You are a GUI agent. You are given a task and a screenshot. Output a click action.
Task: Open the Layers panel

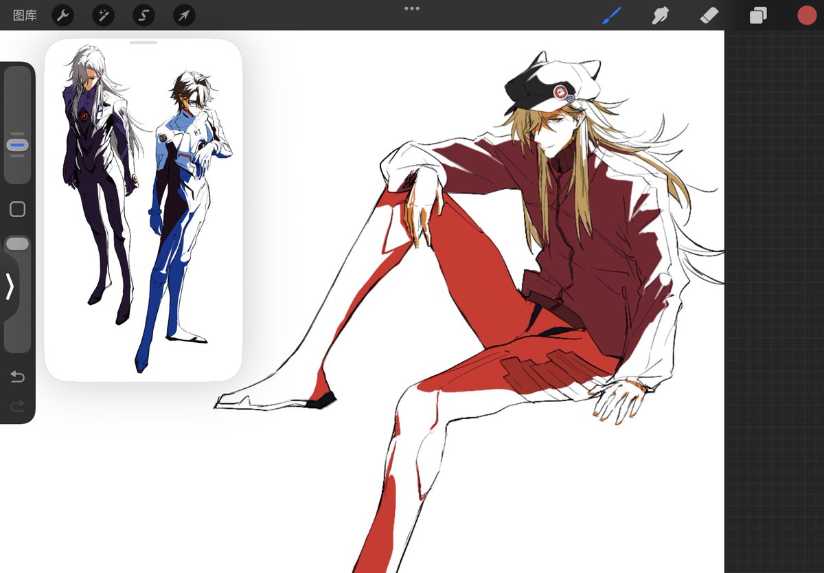point(758,15)
